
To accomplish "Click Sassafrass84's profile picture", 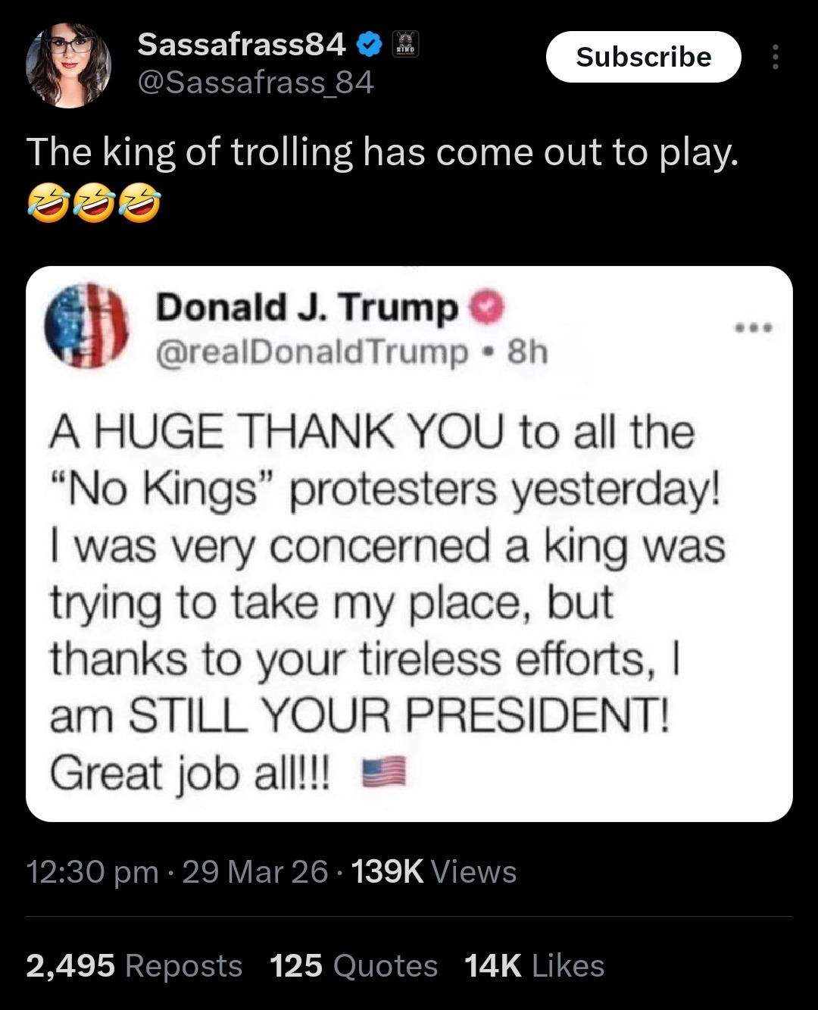I will [68, 64].
